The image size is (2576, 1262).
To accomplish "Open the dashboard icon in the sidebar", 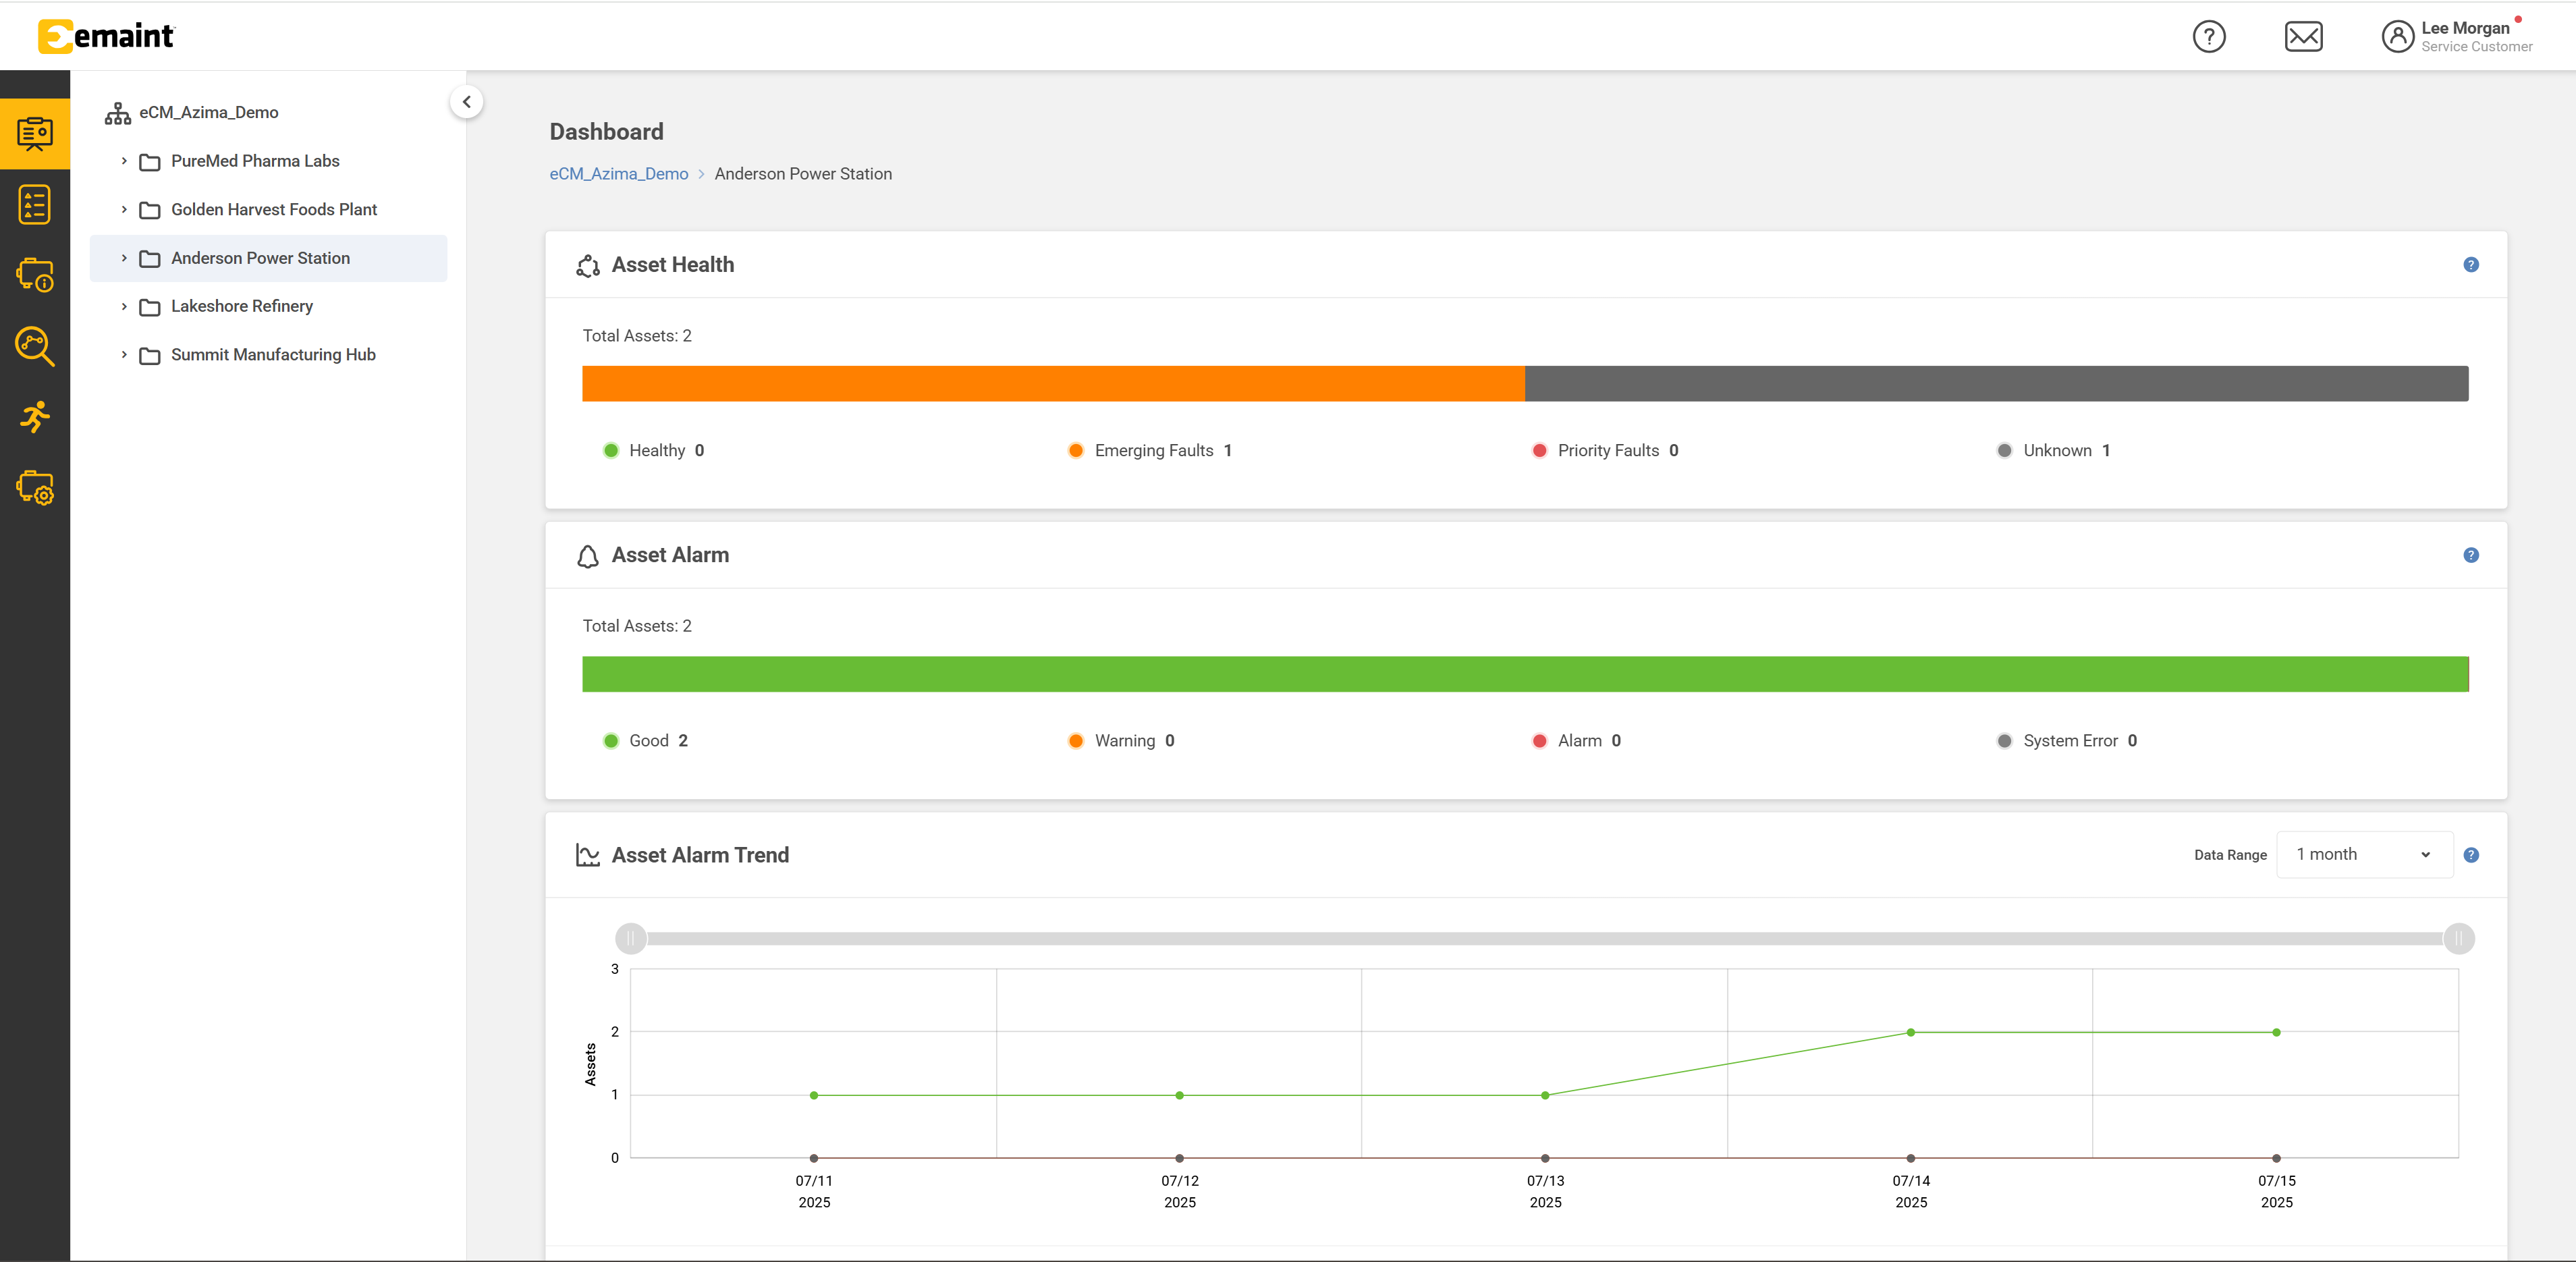I will tap(35, 133).
